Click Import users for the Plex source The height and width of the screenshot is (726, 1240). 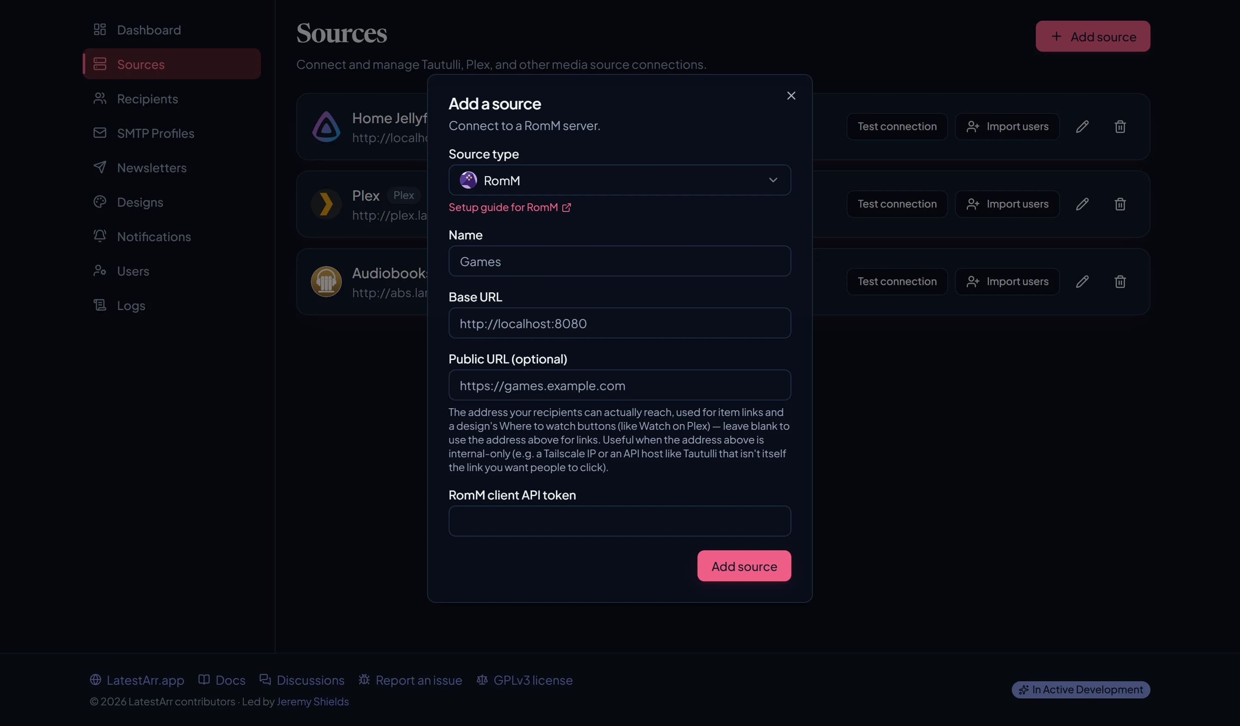(1007, 204)
